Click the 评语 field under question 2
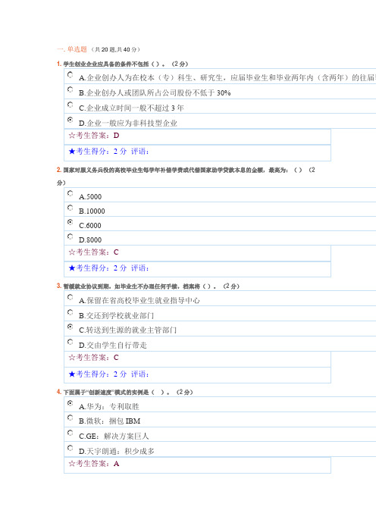 pyautogui.click(x=139, y=268)
